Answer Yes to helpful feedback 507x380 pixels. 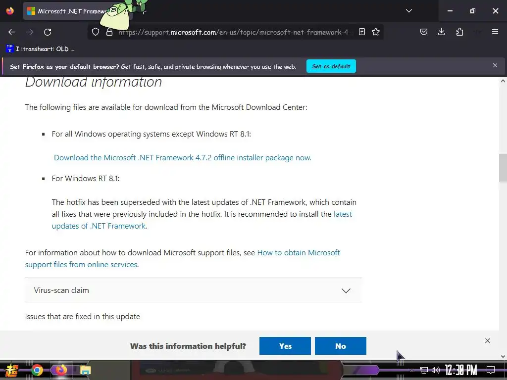coord(285,346)
